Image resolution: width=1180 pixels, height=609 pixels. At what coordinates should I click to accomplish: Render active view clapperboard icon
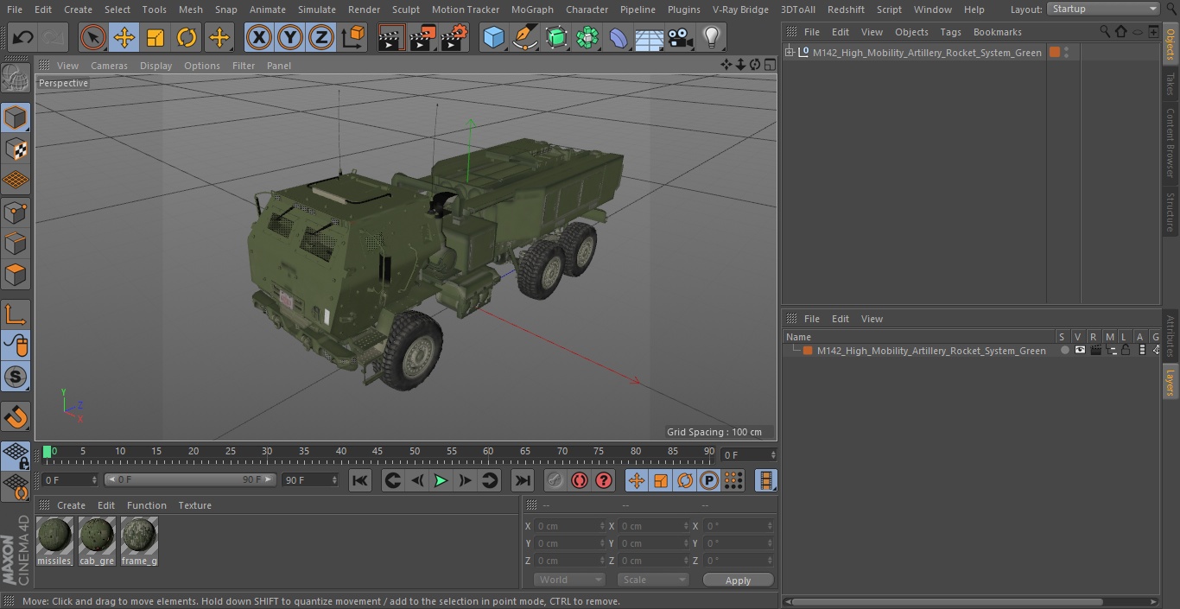click(x=391, y=37)
